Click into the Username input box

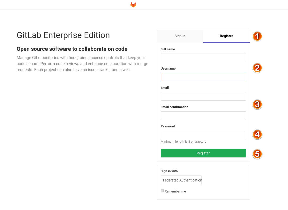pyautogui.click(x=203, y=77)
